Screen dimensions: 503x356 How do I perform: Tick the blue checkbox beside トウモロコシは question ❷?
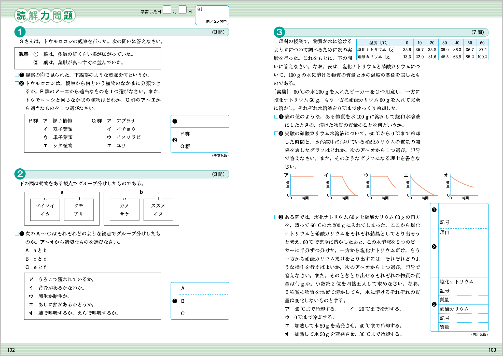17,83
